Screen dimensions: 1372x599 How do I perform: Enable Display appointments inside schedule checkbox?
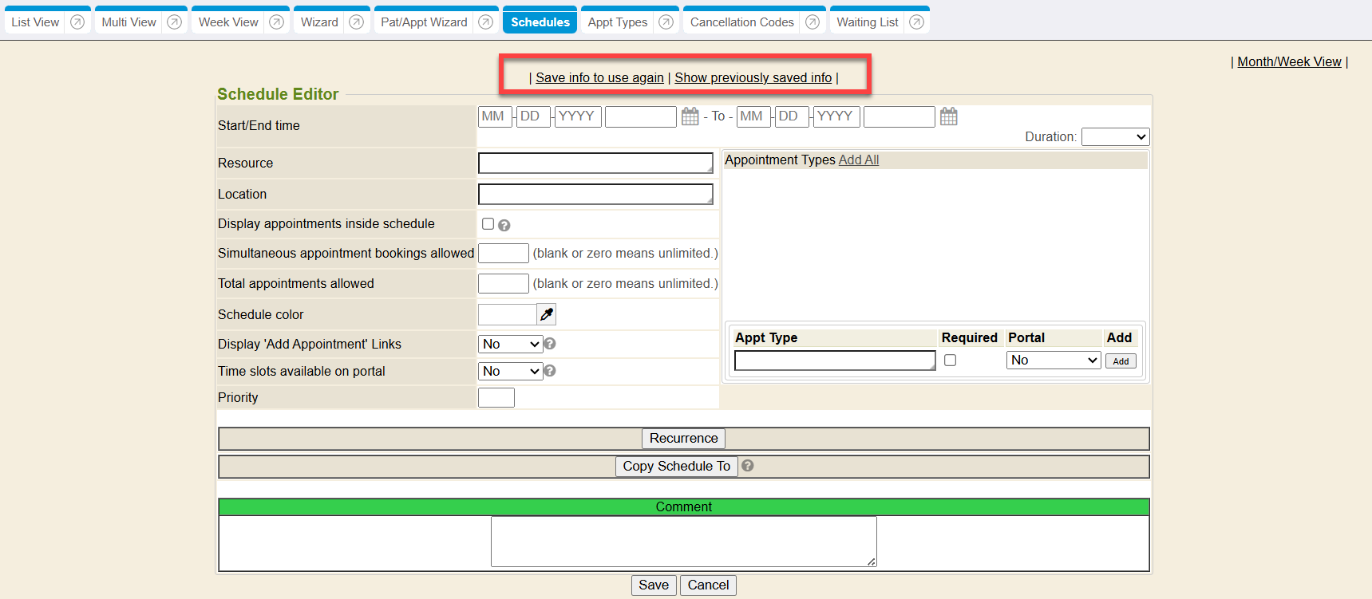coord(488,224)
